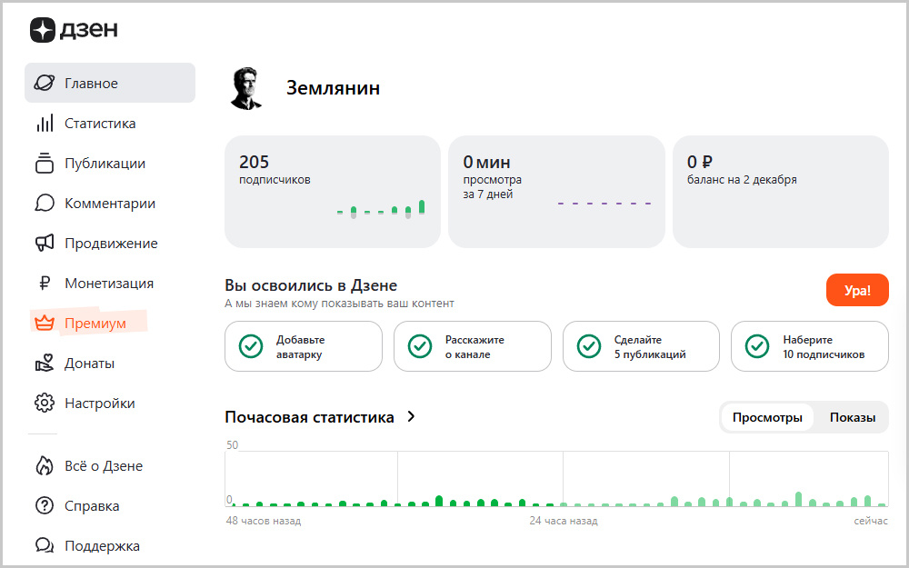Click the planet icon next to Главное
The height and width of the screenshot is (568, 909).
(44, 83)
